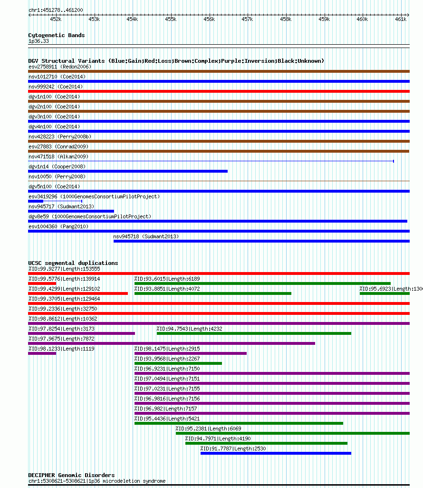
Task: Select the dgv4n100 (Coe2014) label
Action: pos(54,127)
